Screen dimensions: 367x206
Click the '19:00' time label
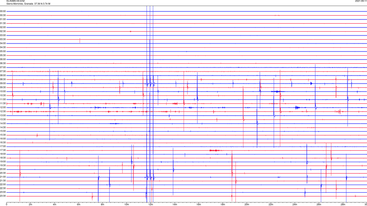[3, 162]
